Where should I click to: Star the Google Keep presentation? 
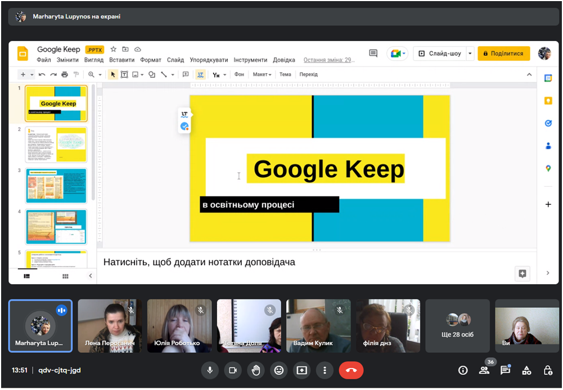pyautogui.click(x=113, y=49)
